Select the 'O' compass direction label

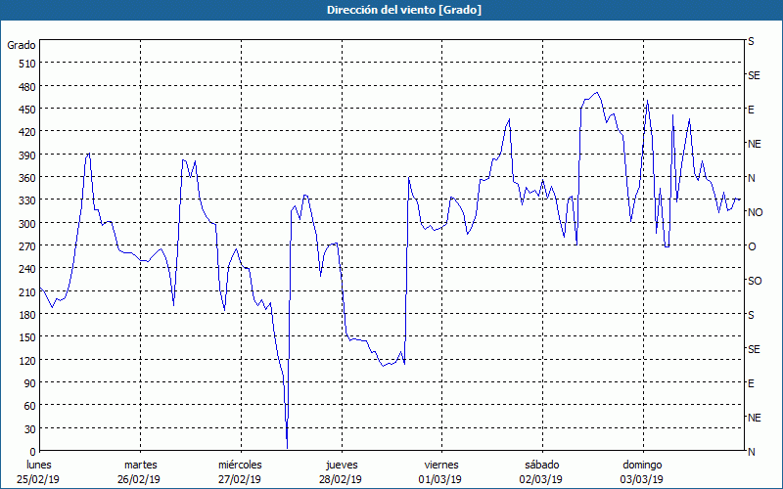coord(752,246)
